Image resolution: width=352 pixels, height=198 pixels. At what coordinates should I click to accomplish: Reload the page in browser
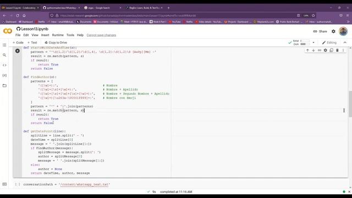(18, 15)
